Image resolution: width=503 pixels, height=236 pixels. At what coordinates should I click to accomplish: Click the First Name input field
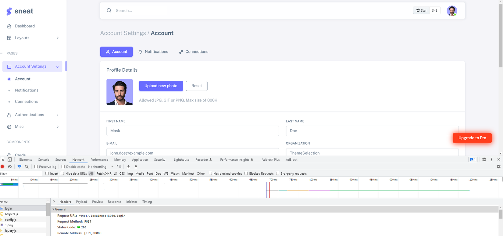pyautogui.click(x=193, y=131)
